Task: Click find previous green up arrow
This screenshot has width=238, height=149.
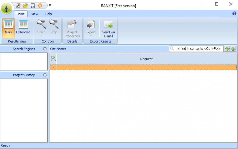Action: coord(233,49)
